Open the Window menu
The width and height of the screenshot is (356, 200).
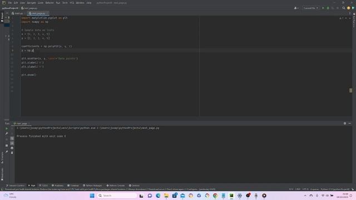click(80, 3)
